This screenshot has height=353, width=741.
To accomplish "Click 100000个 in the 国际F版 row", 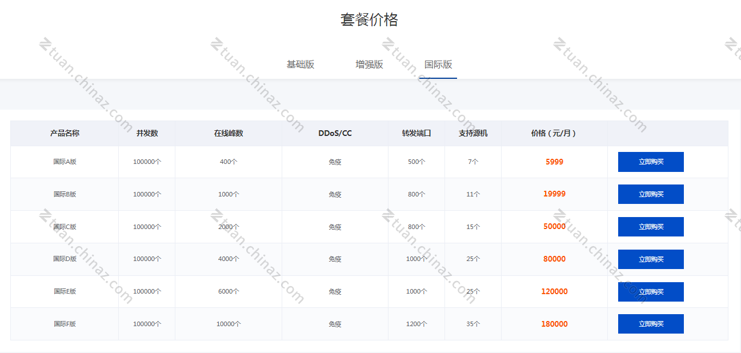I will 147,324.
